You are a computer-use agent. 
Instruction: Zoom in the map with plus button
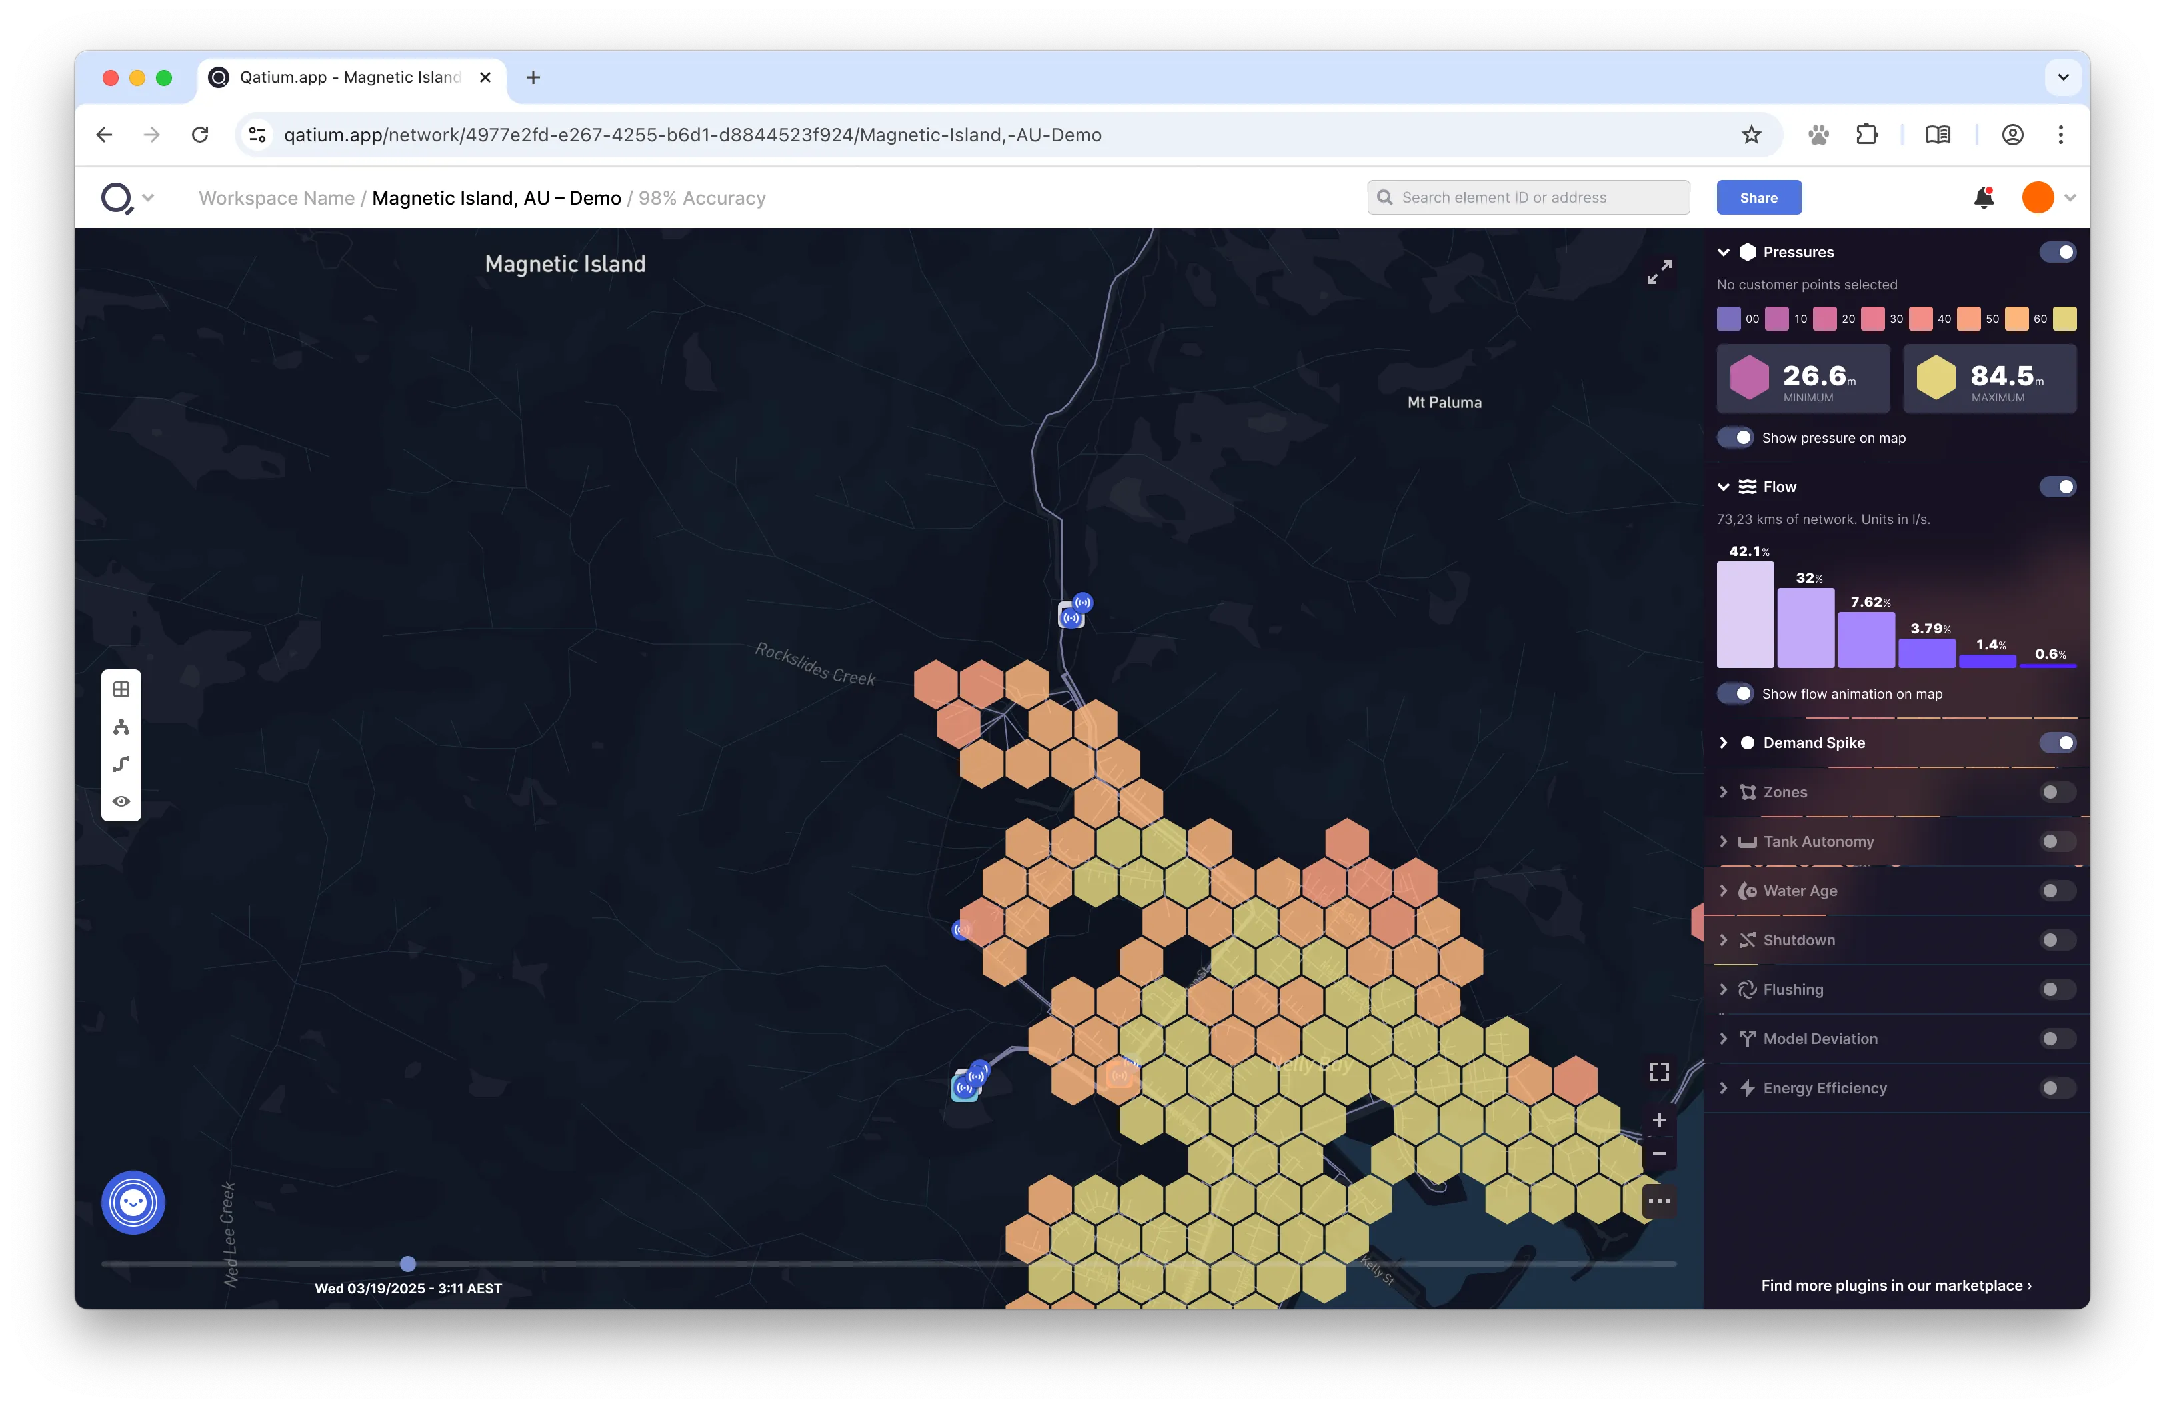click(1659, 1120)
